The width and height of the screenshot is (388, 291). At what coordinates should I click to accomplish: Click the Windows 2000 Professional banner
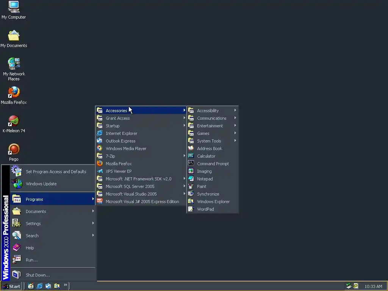point(5,223)
